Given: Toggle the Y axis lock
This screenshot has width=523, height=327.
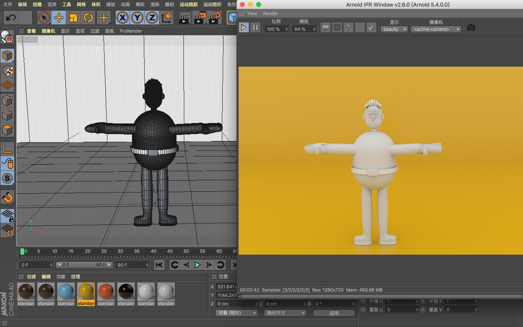Looking at the screenshot, I should (137, 17).
